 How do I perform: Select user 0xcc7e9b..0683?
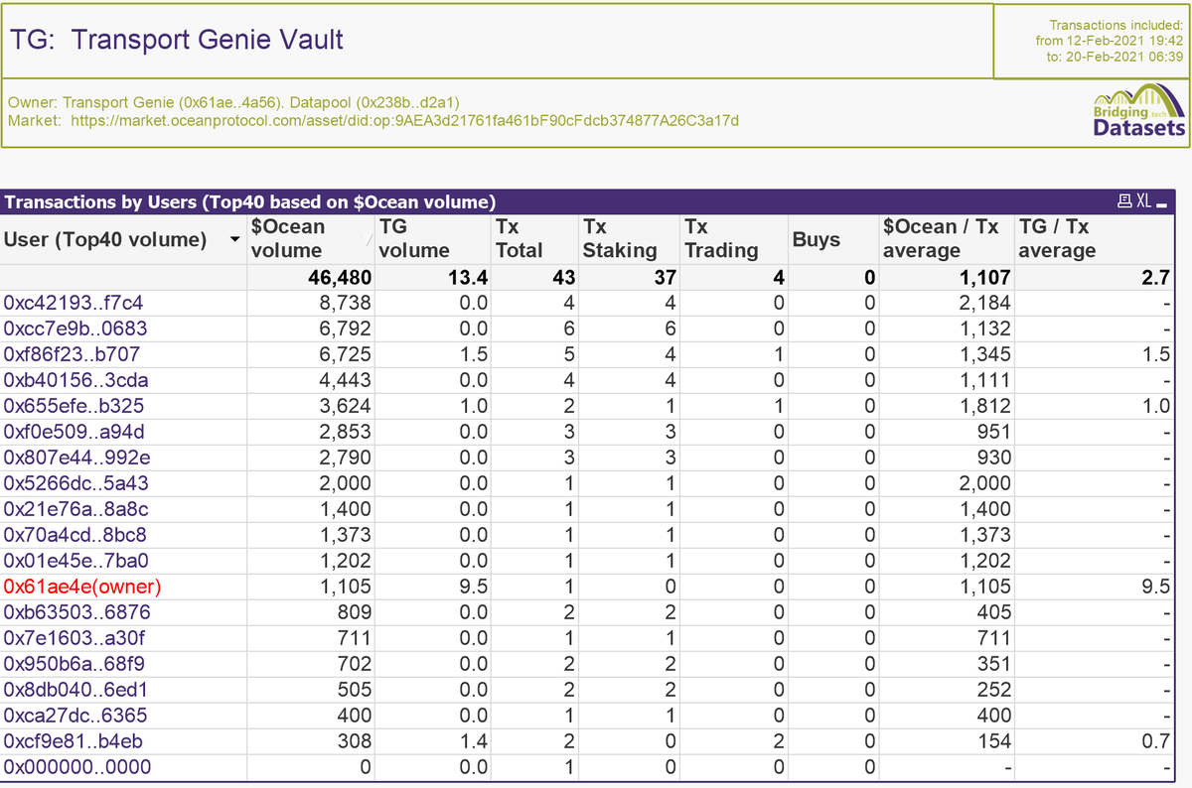tap(75, 328)
